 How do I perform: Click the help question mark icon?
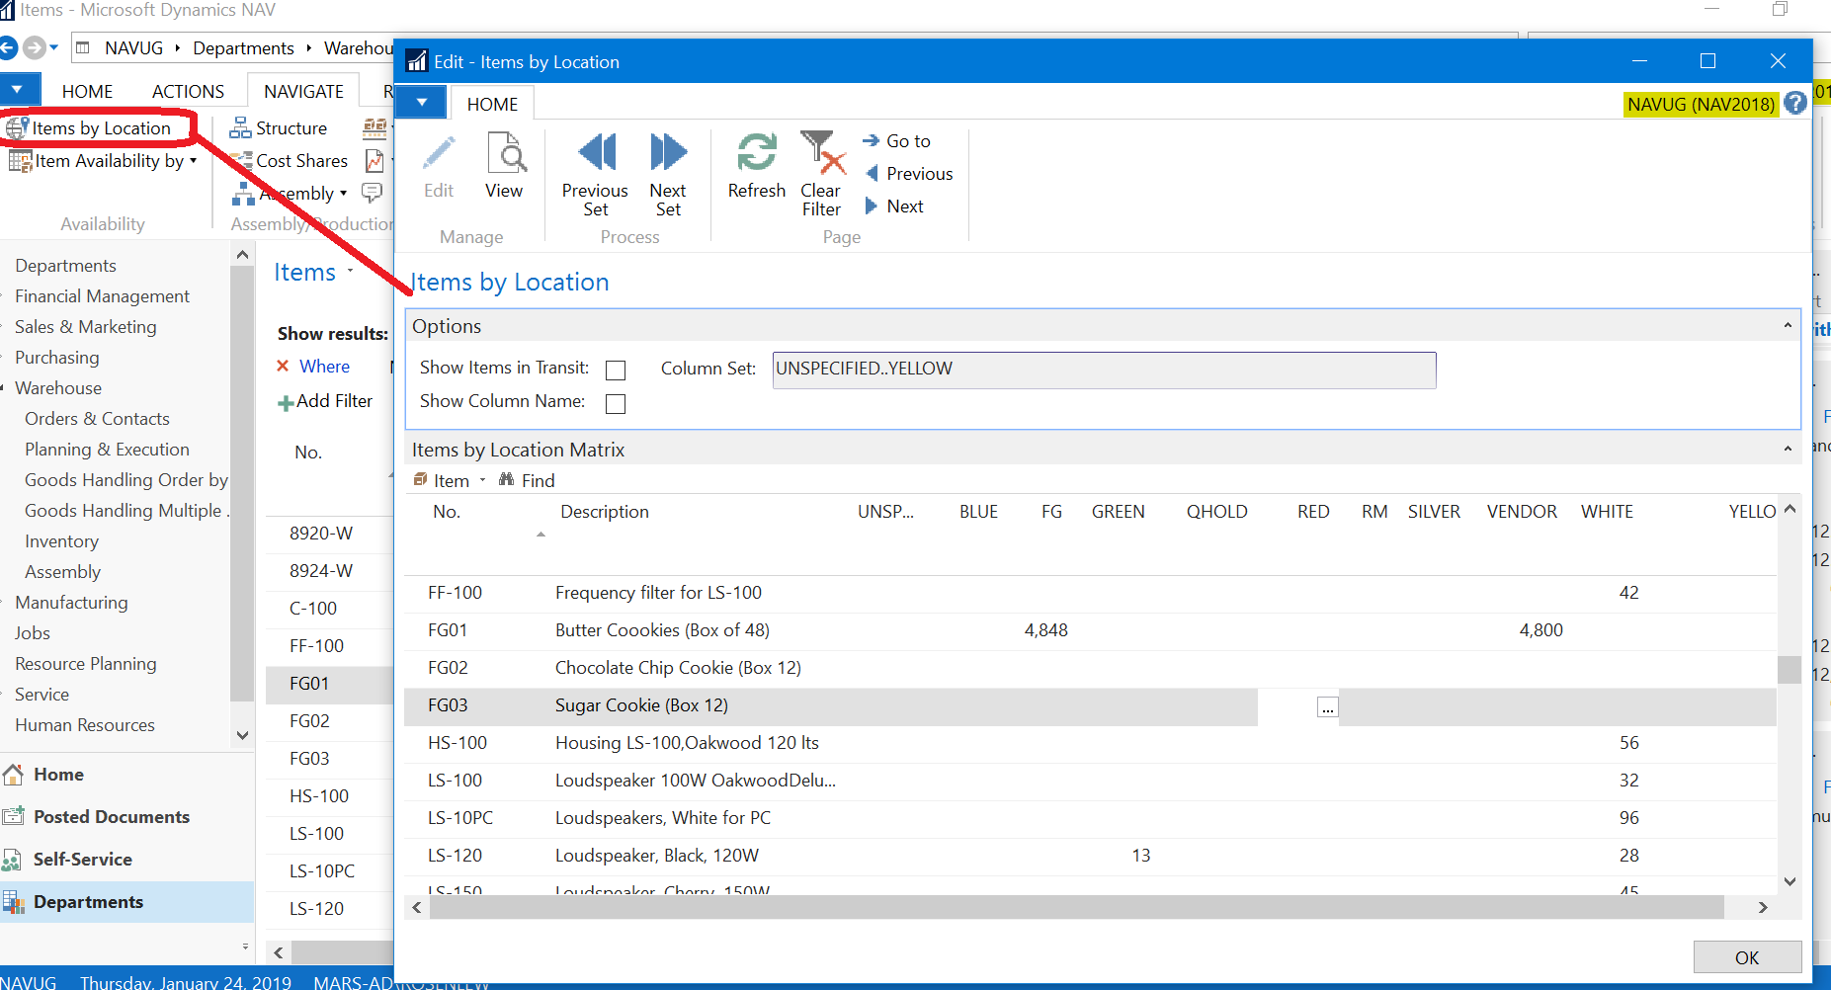point(1795,103)
